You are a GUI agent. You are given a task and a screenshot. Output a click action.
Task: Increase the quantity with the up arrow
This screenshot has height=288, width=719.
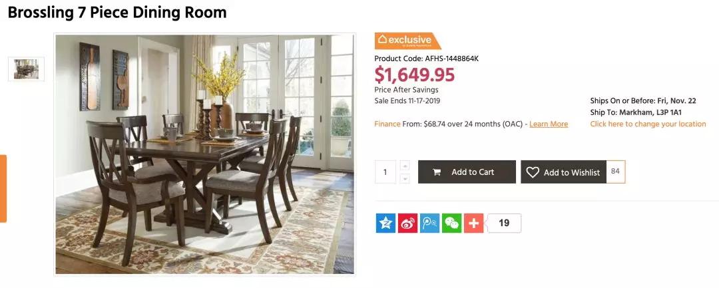pos(405,166)
